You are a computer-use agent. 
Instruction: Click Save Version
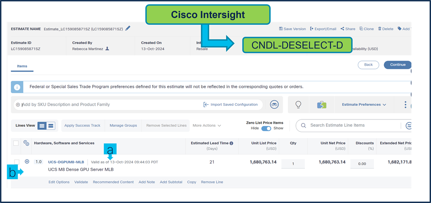(292, 29)
